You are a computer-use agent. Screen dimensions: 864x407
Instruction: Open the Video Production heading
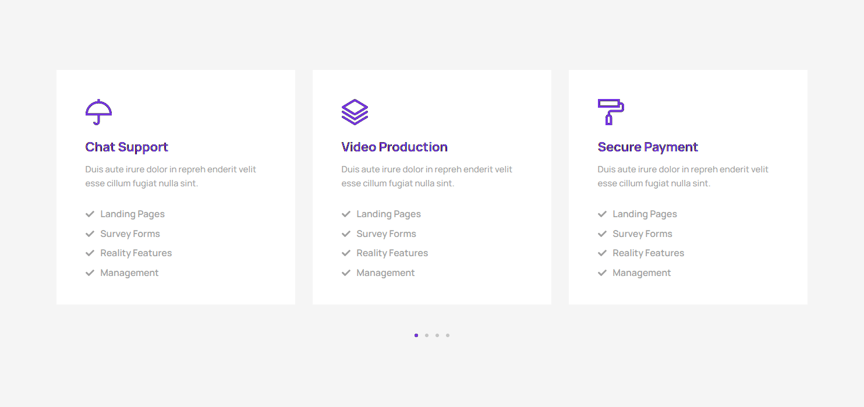[394, 147]
